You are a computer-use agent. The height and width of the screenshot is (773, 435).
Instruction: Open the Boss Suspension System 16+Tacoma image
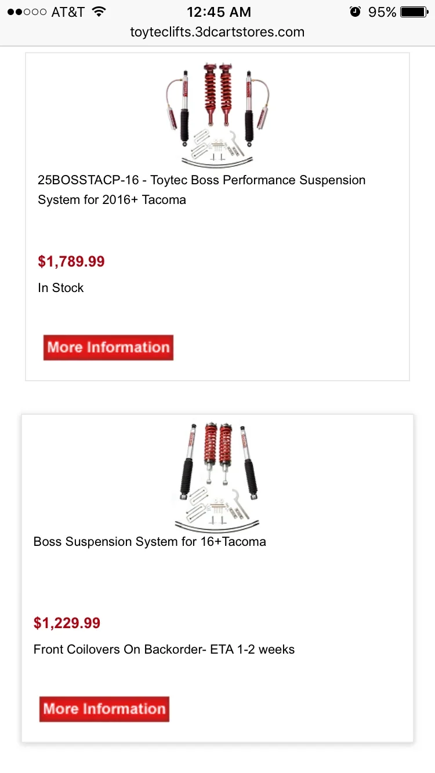click(x=217, y=476)
